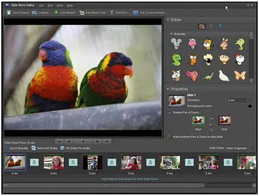Click Quick Reorder
This screenshot has height=196, width=259.
point(17,148)
